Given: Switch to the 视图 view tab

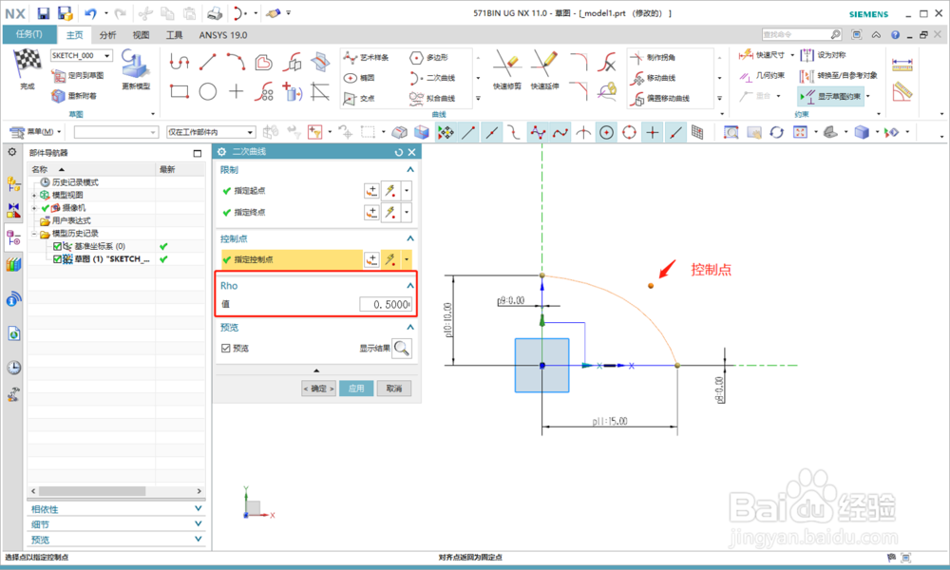Looking at the screenshot, I should click(x=142, y=35).
